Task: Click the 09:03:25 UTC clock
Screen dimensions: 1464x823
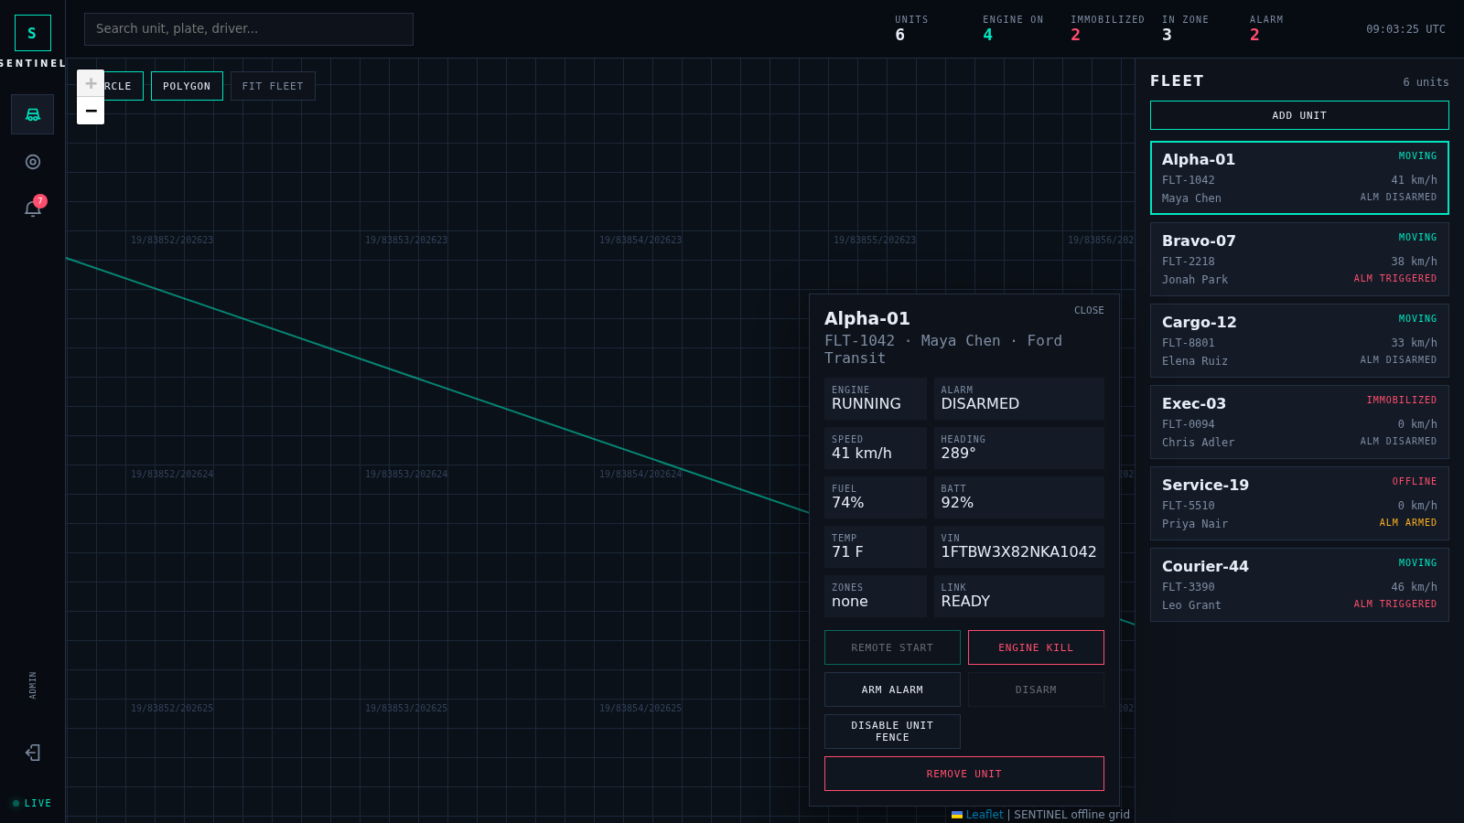Action: pyautogui.click(x=1405, y=29)
